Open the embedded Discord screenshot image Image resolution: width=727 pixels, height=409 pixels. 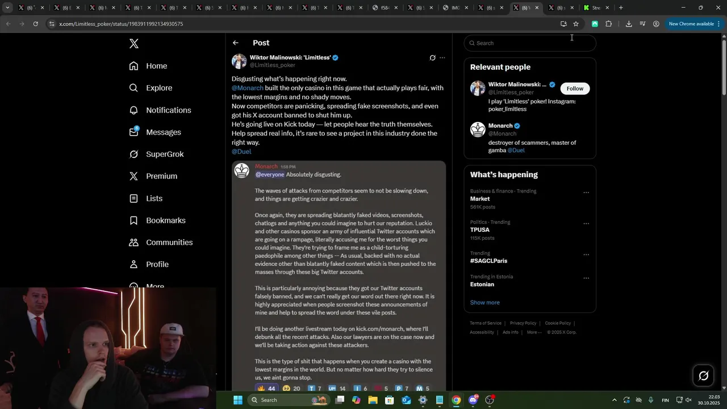[x=339, y=276]
